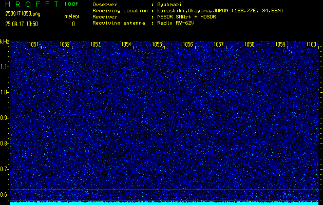Click the version label 1.00f
The width and height of the screenshot is (323, 205).
(x=71, y=4)
